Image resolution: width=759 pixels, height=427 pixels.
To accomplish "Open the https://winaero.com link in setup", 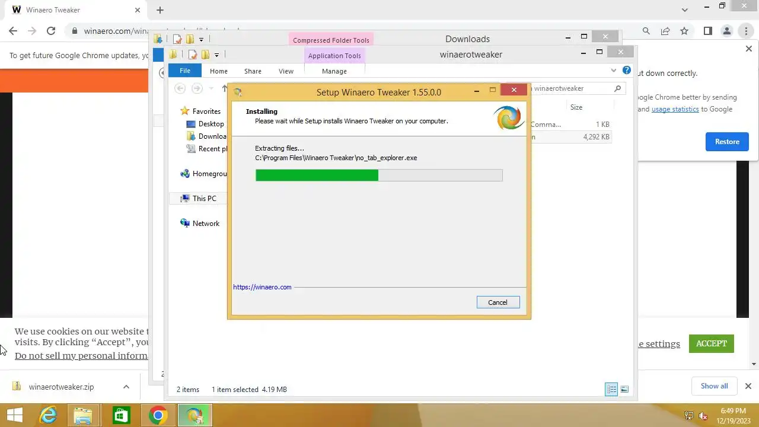I will point(262,287).
